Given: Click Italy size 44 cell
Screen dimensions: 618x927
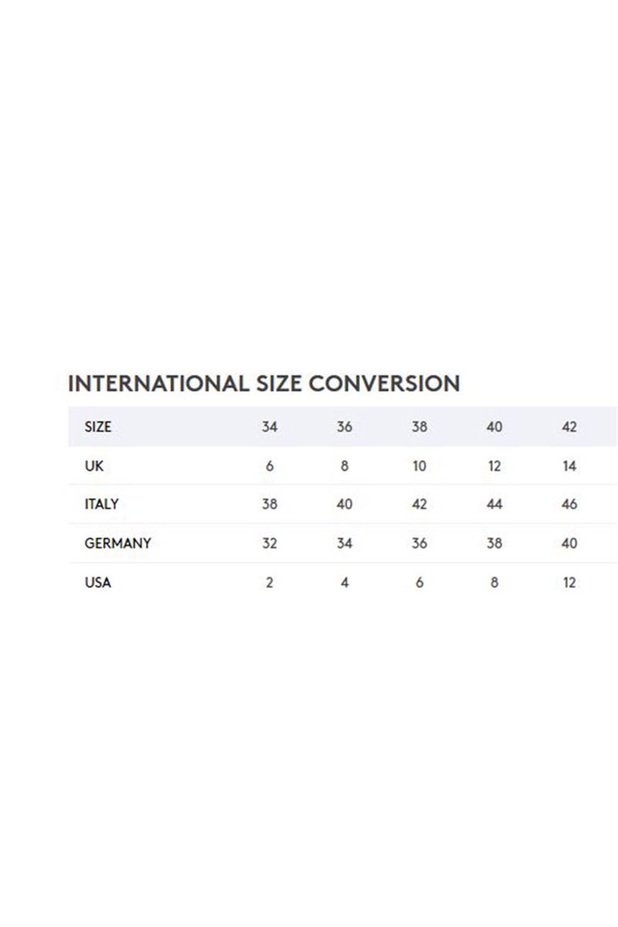Looking at the screenshot, I should click(x=494, y=504).
